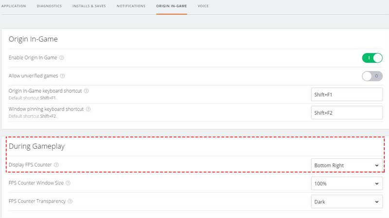
Task: Click help icon beside Enable Origin In-Game
Action: [62, 58]
